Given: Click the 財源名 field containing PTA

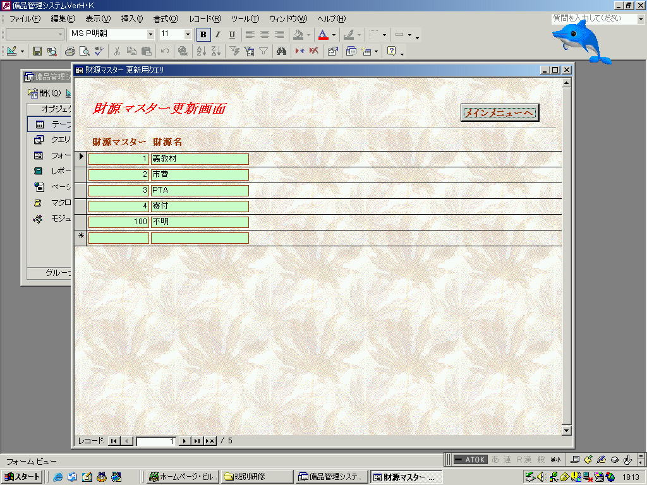Looking at the screenshot, I should click(200, 190).
